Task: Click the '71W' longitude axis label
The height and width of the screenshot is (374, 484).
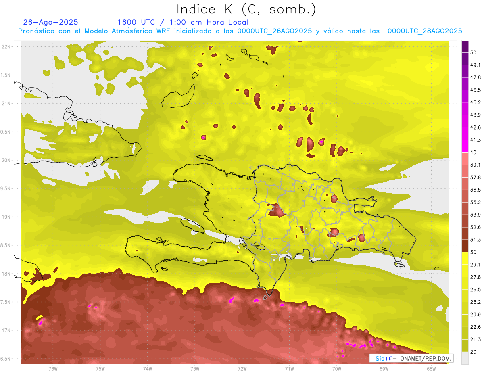Action: (x=289, y=369)
